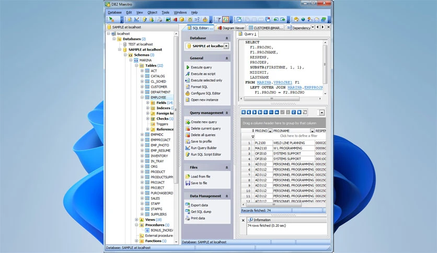Click Get SQL dump
This screenshot has width=437, height=253.
(198, 212)
